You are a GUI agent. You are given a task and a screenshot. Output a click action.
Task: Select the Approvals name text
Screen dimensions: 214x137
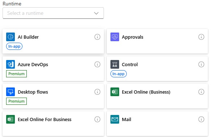[x=133, y=37]
